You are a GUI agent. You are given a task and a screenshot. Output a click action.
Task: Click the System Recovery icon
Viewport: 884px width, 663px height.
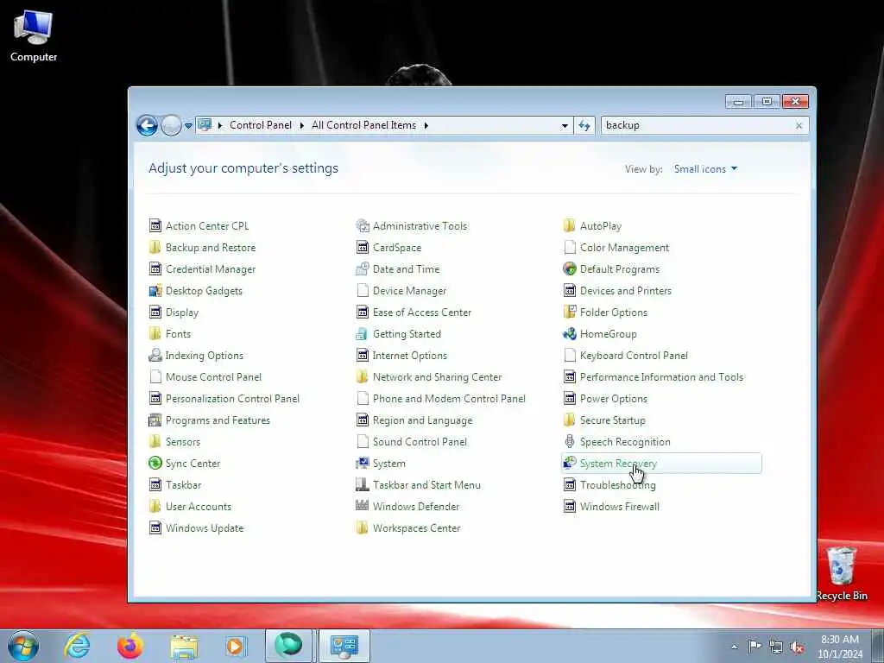pos(570,463)
